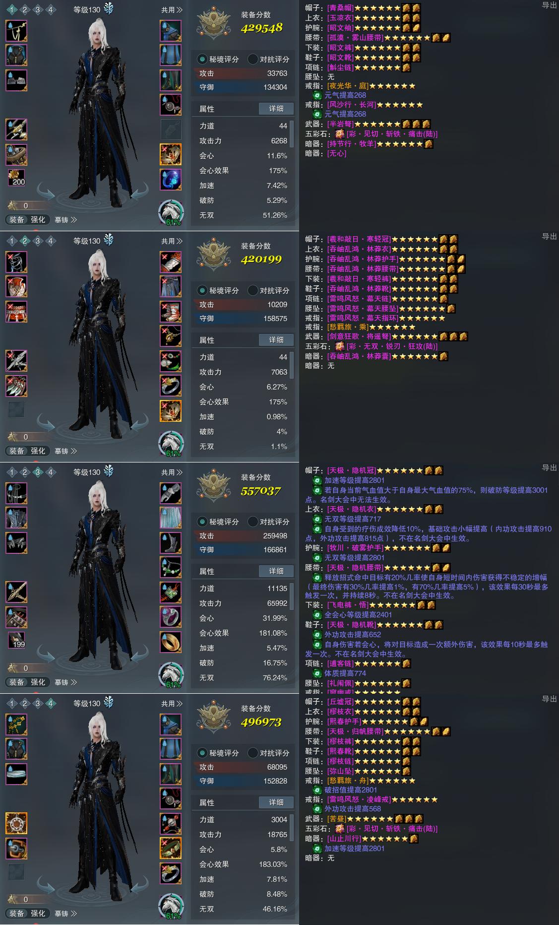
Task: Click the golden ring slot in the 557037 panel
Action: (x=171, y=642)
